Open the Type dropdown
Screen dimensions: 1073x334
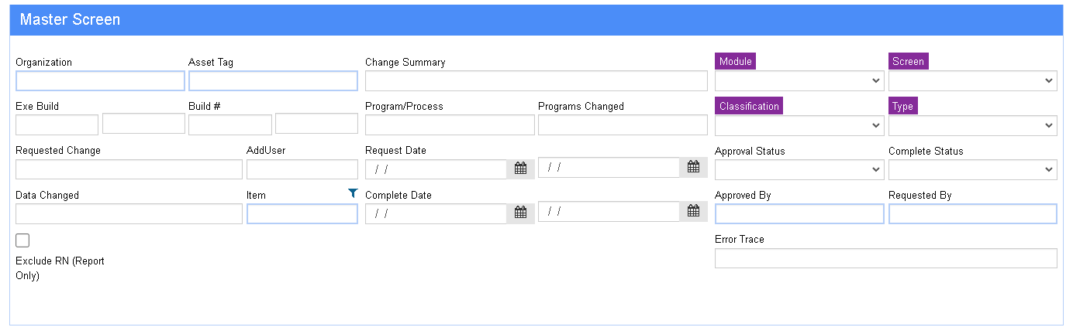[x=973, y=125]
